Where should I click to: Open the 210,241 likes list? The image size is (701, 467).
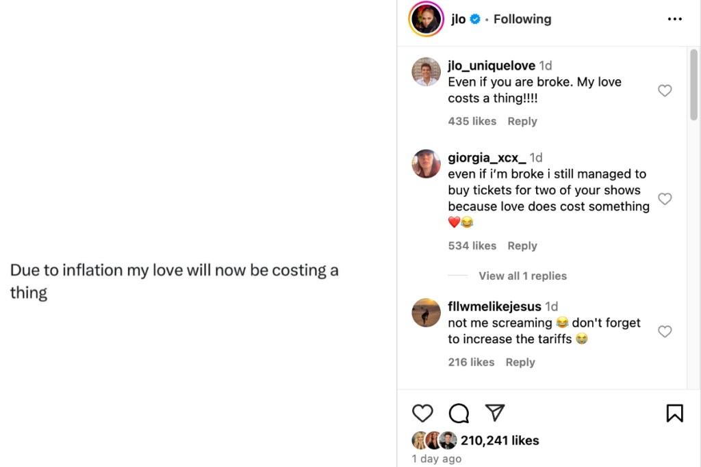(x=500, y=440)
